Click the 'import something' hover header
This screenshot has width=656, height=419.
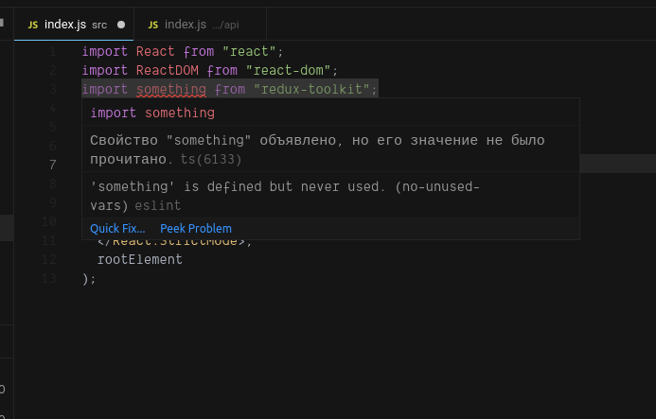point(152,113)
